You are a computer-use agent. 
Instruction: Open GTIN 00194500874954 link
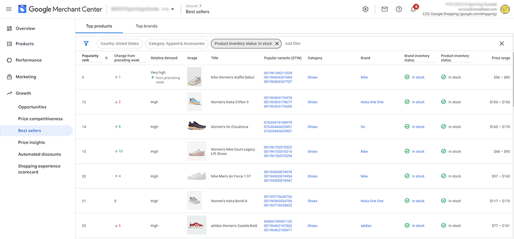[278, 176]
